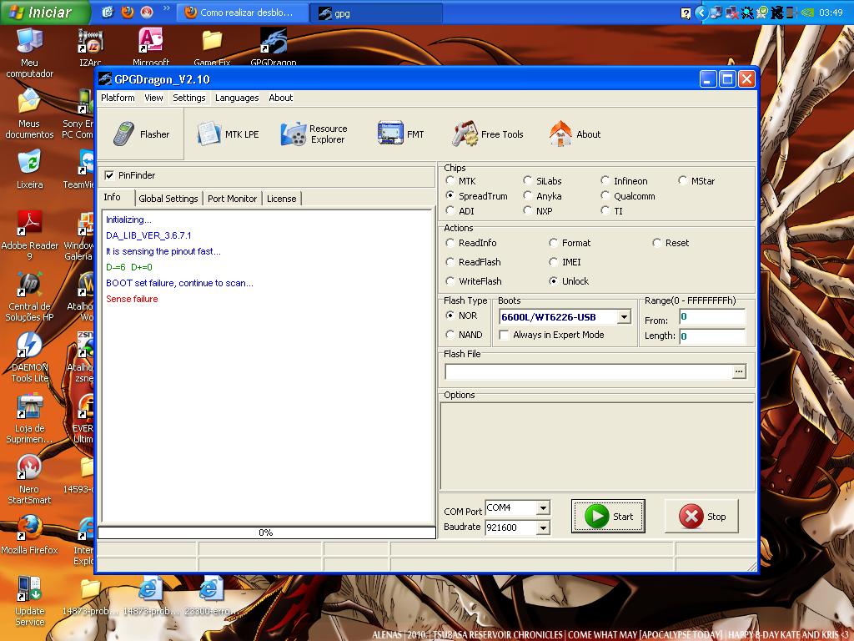The height and width of the screenshot is (641, 854).
Task: Open the IZArc desktop icon
Action: pos(90,48)
